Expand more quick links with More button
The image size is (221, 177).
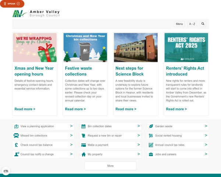[110, 166]
